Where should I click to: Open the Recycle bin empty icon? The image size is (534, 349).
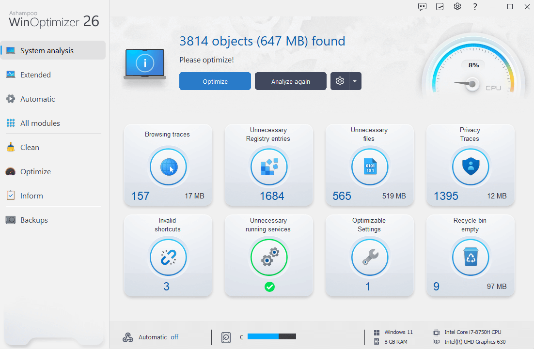[471, 257]
